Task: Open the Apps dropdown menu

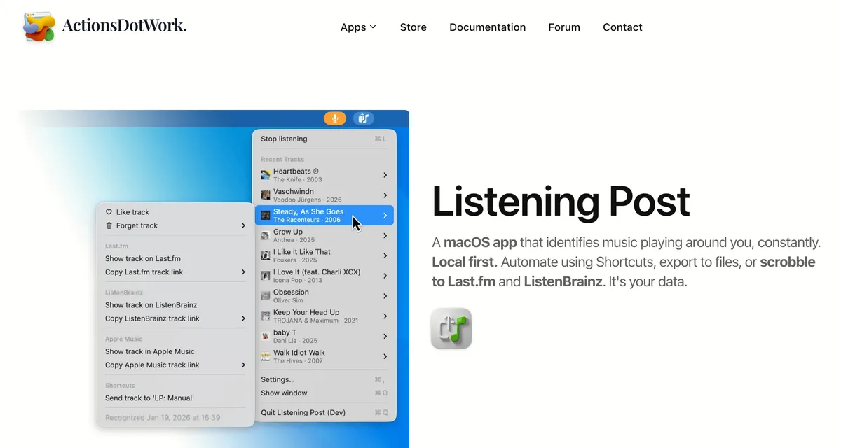Action: [358, 27]
